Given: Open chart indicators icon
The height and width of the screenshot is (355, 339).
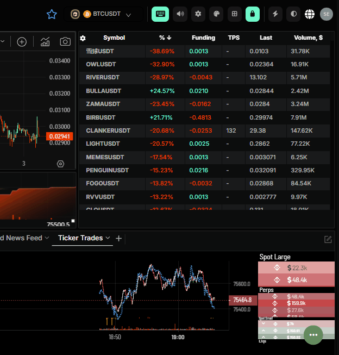Looking at the screenshot, I should point(46,42).
